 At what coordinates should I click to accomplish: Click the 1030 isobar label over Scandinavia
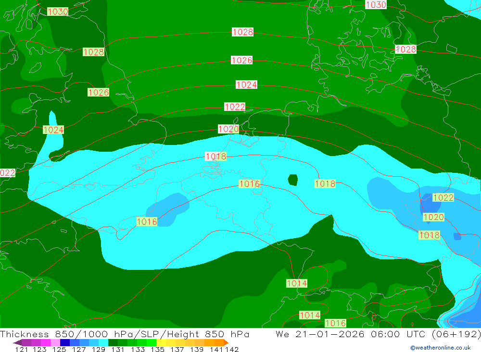[x=376, y=5]
